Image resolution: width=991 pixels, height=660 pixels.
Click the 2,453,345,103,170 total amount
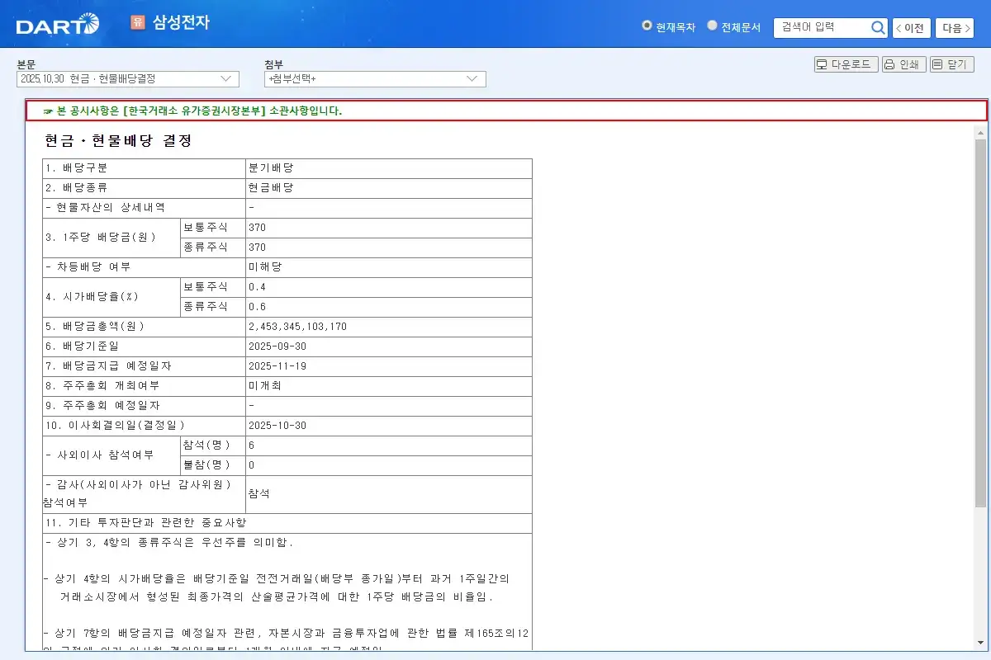(298, 327)
